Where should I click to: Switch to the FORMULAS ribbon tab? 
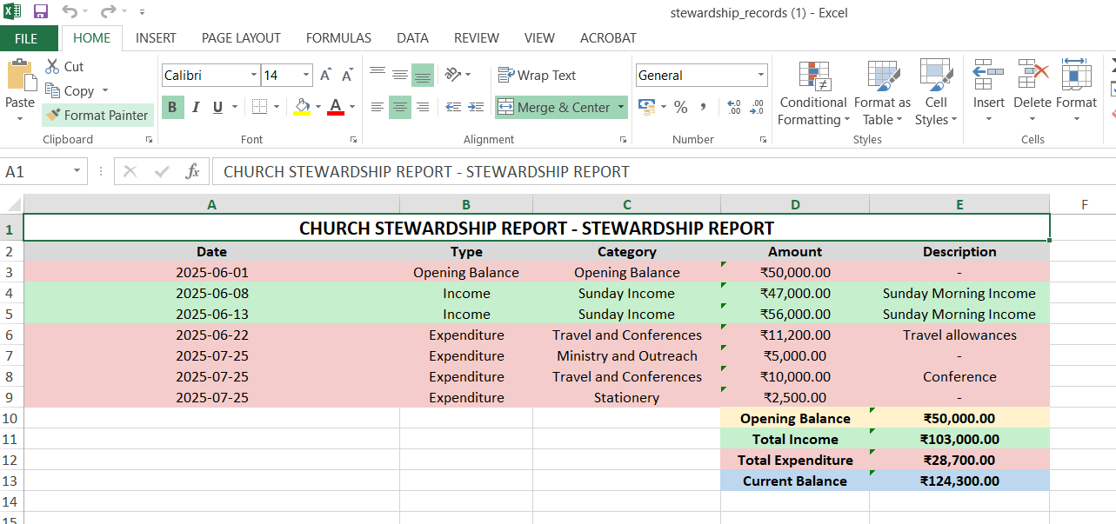338,37
